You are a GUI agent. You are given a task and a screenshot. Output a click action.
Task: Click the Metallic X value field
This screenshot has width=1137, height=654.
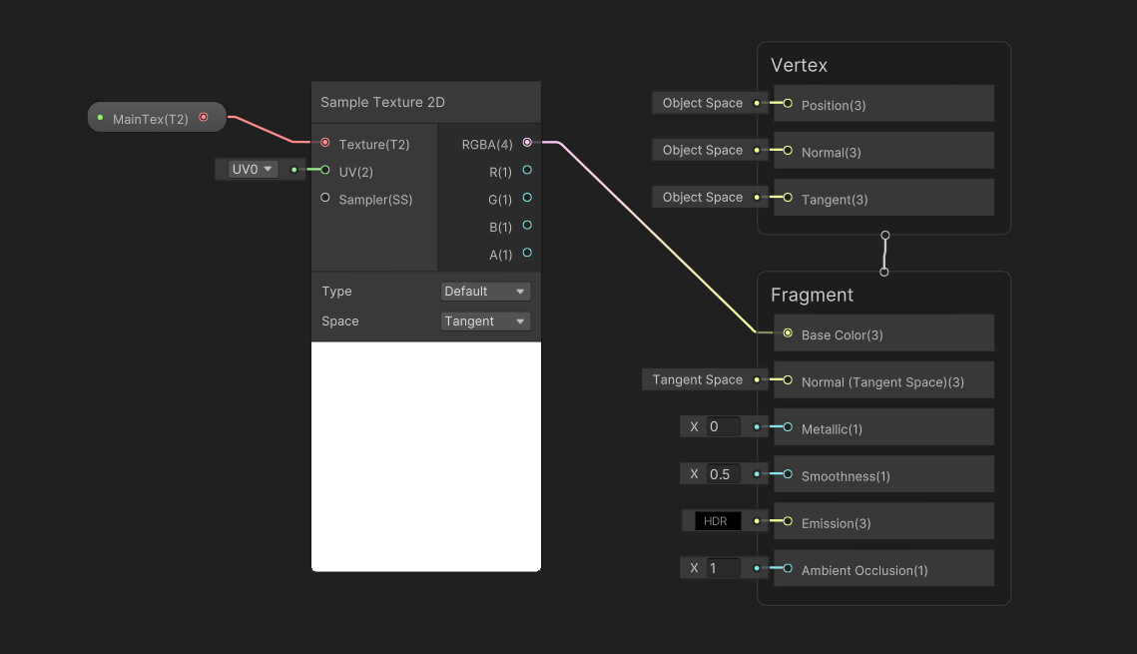click(723, 427)
